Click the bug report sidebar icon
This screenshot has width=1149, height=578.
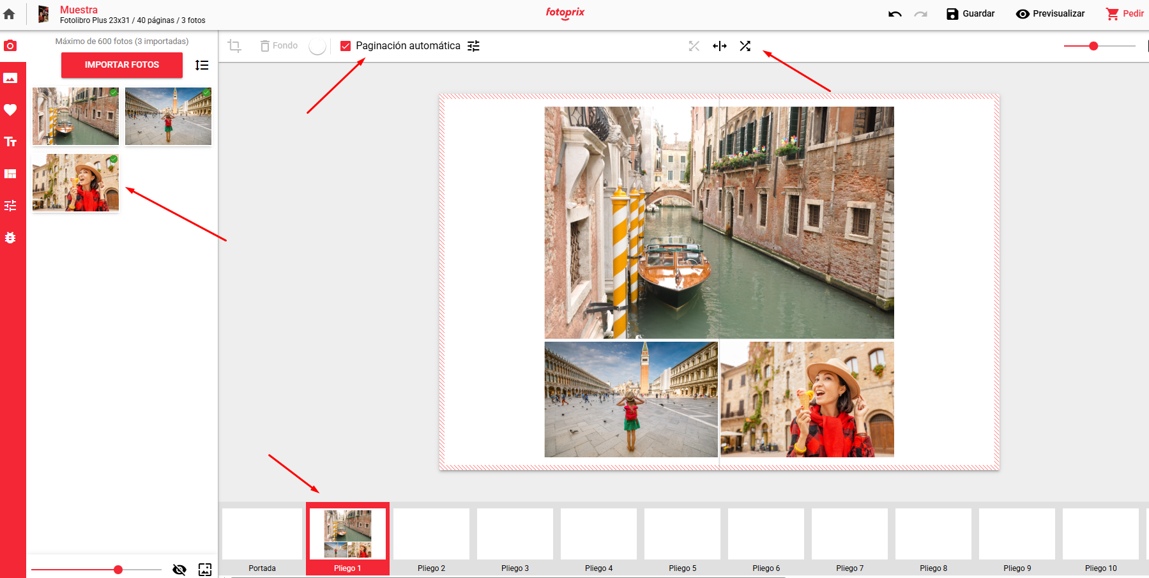coord(10,238)
